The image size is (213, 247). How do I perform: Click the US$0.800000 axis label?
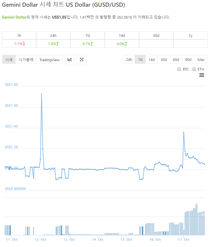15,189
